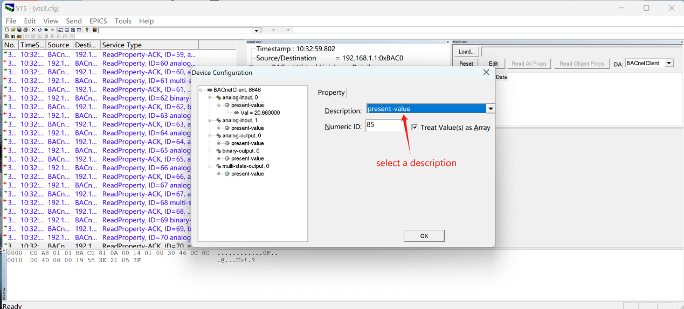The height and width of the screenshot is (309, 684).
Task: Open the File menu
Action: point(11,21)
